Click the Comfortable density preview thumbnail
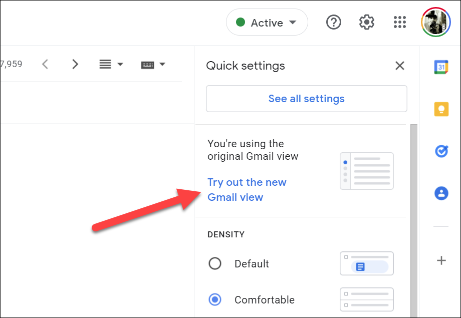This screenshot has height=318, width=461. (x=367, y=299)
